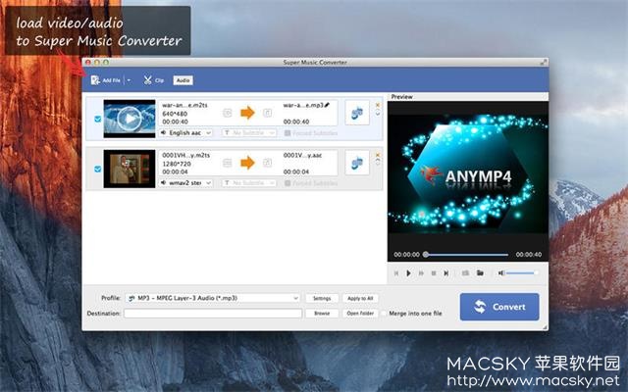Screen dimensions: 628x392
Task: Click the 640*480 resolution text
Action: pyautogui.click(x=175, y=114)
